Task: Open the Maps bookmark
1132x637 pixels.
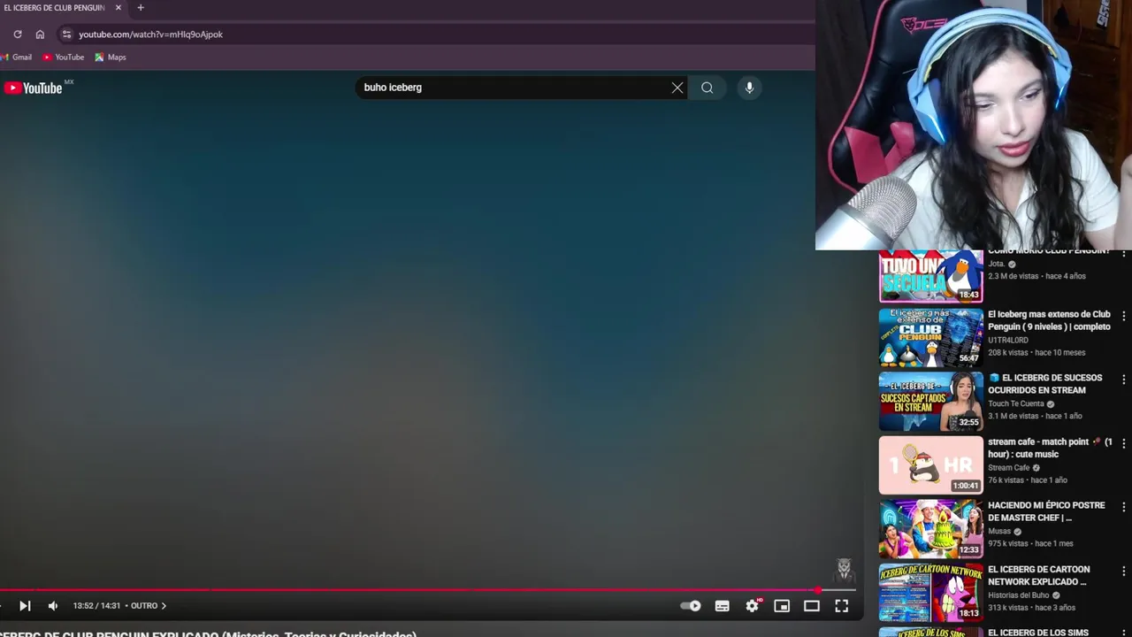Action: (111, 58)
